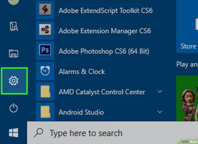The width and height of the screenshot is (198, 144).
Task: Click the Power icon in the sidebar
Action: pyautogui.click(x=13, y=108)
